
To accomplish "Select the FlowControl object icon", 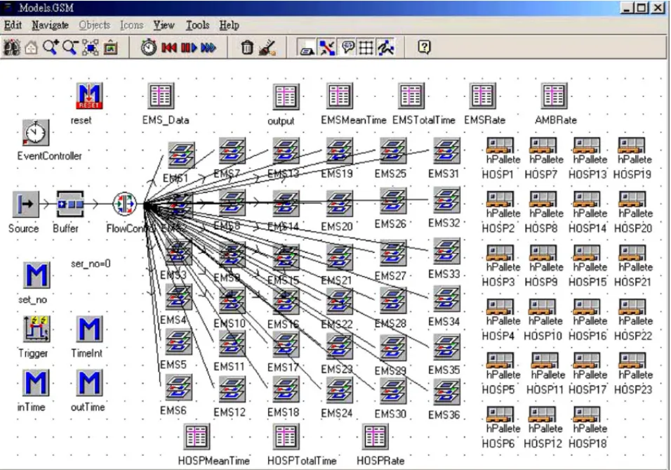I will click(x=124, y=204).
